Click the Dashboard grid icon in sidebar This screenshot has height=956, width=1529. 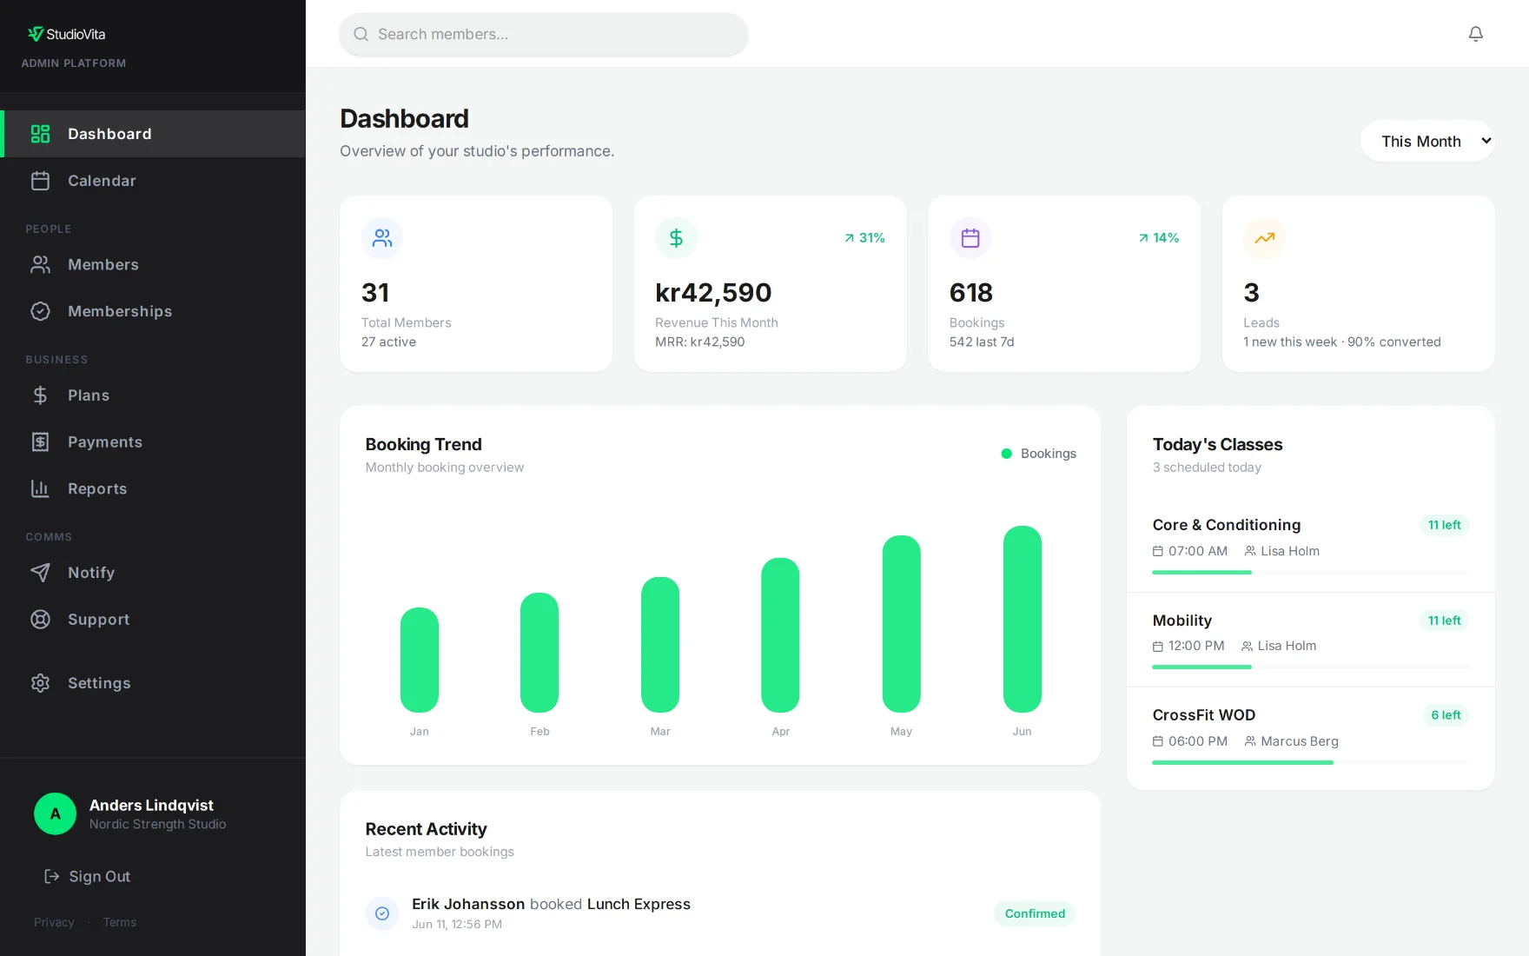[40, 134]
